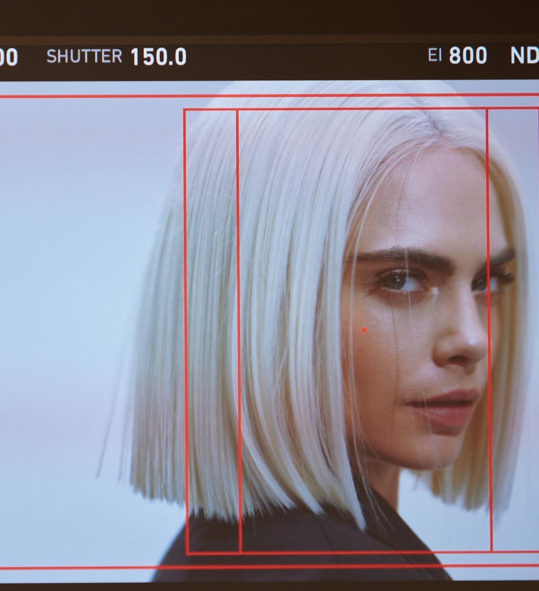Select the rightmost vertical red frame line
Screen dimensions: 539x591
(489, 329)
